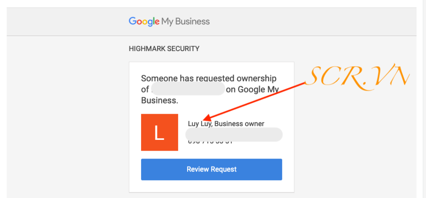Click the Luy Luy, Business owner name
This screenshot has height=198, width=426.
[x=226, y=124]
